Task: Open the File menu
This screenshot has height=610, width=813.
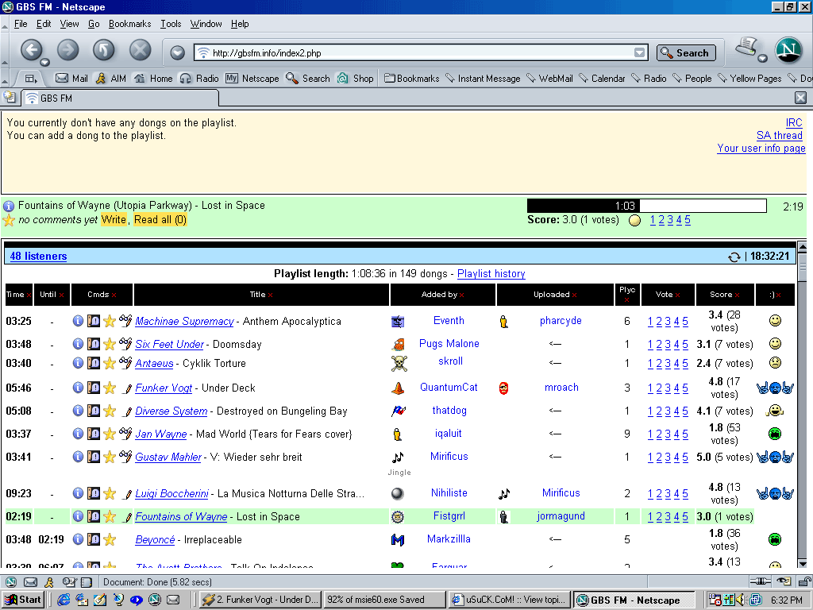Action: 21,24
